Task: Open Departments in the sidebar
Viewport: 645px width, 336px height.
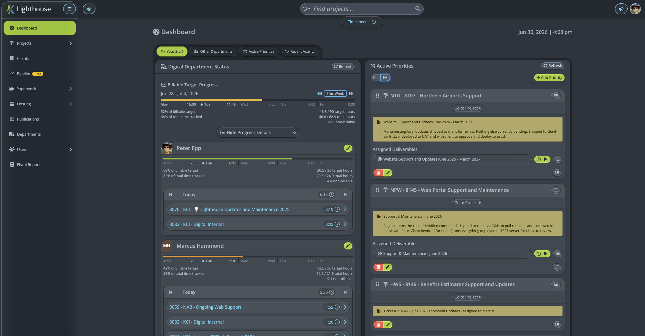Action: pos(40,134)
